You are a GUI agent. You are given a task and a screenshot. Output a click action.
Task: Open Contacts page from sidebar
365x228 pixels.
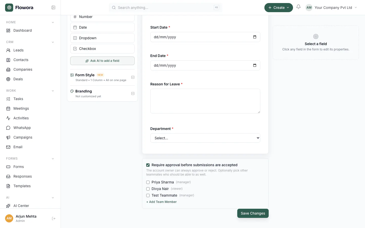[x=30, y=60]
